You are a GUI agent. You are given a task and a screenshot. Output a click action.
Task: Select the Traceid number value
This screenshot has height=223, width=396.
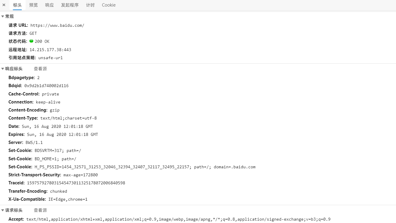pyautogui.click(x=76, y=183)
